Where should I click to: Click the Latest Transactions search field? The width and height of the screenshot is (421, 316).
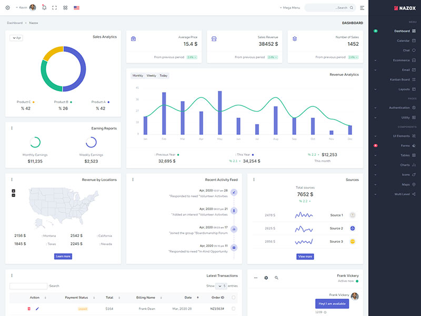(28, 286)
